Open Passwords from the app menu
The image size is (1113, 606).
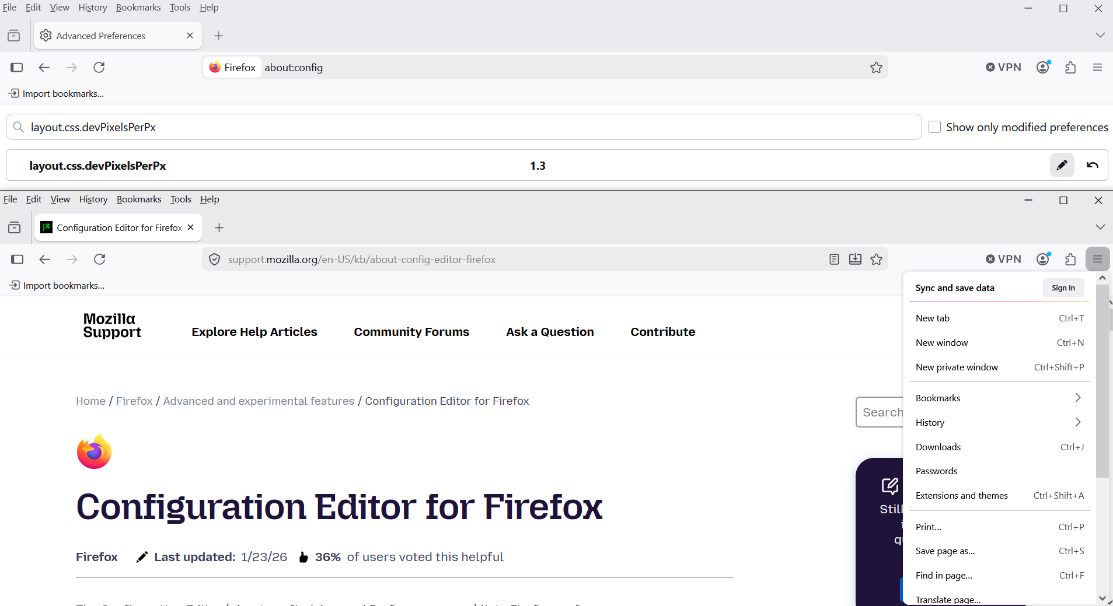(x=999, y=471)
